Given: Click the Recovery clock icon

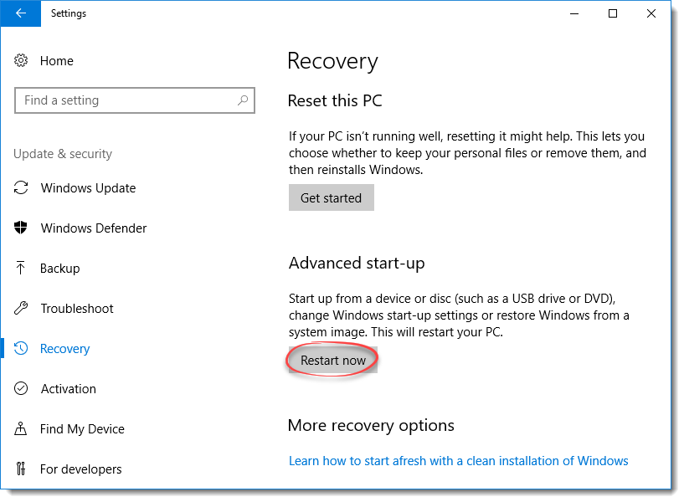Looking at the screenshot, I should [x=21, y=348].
